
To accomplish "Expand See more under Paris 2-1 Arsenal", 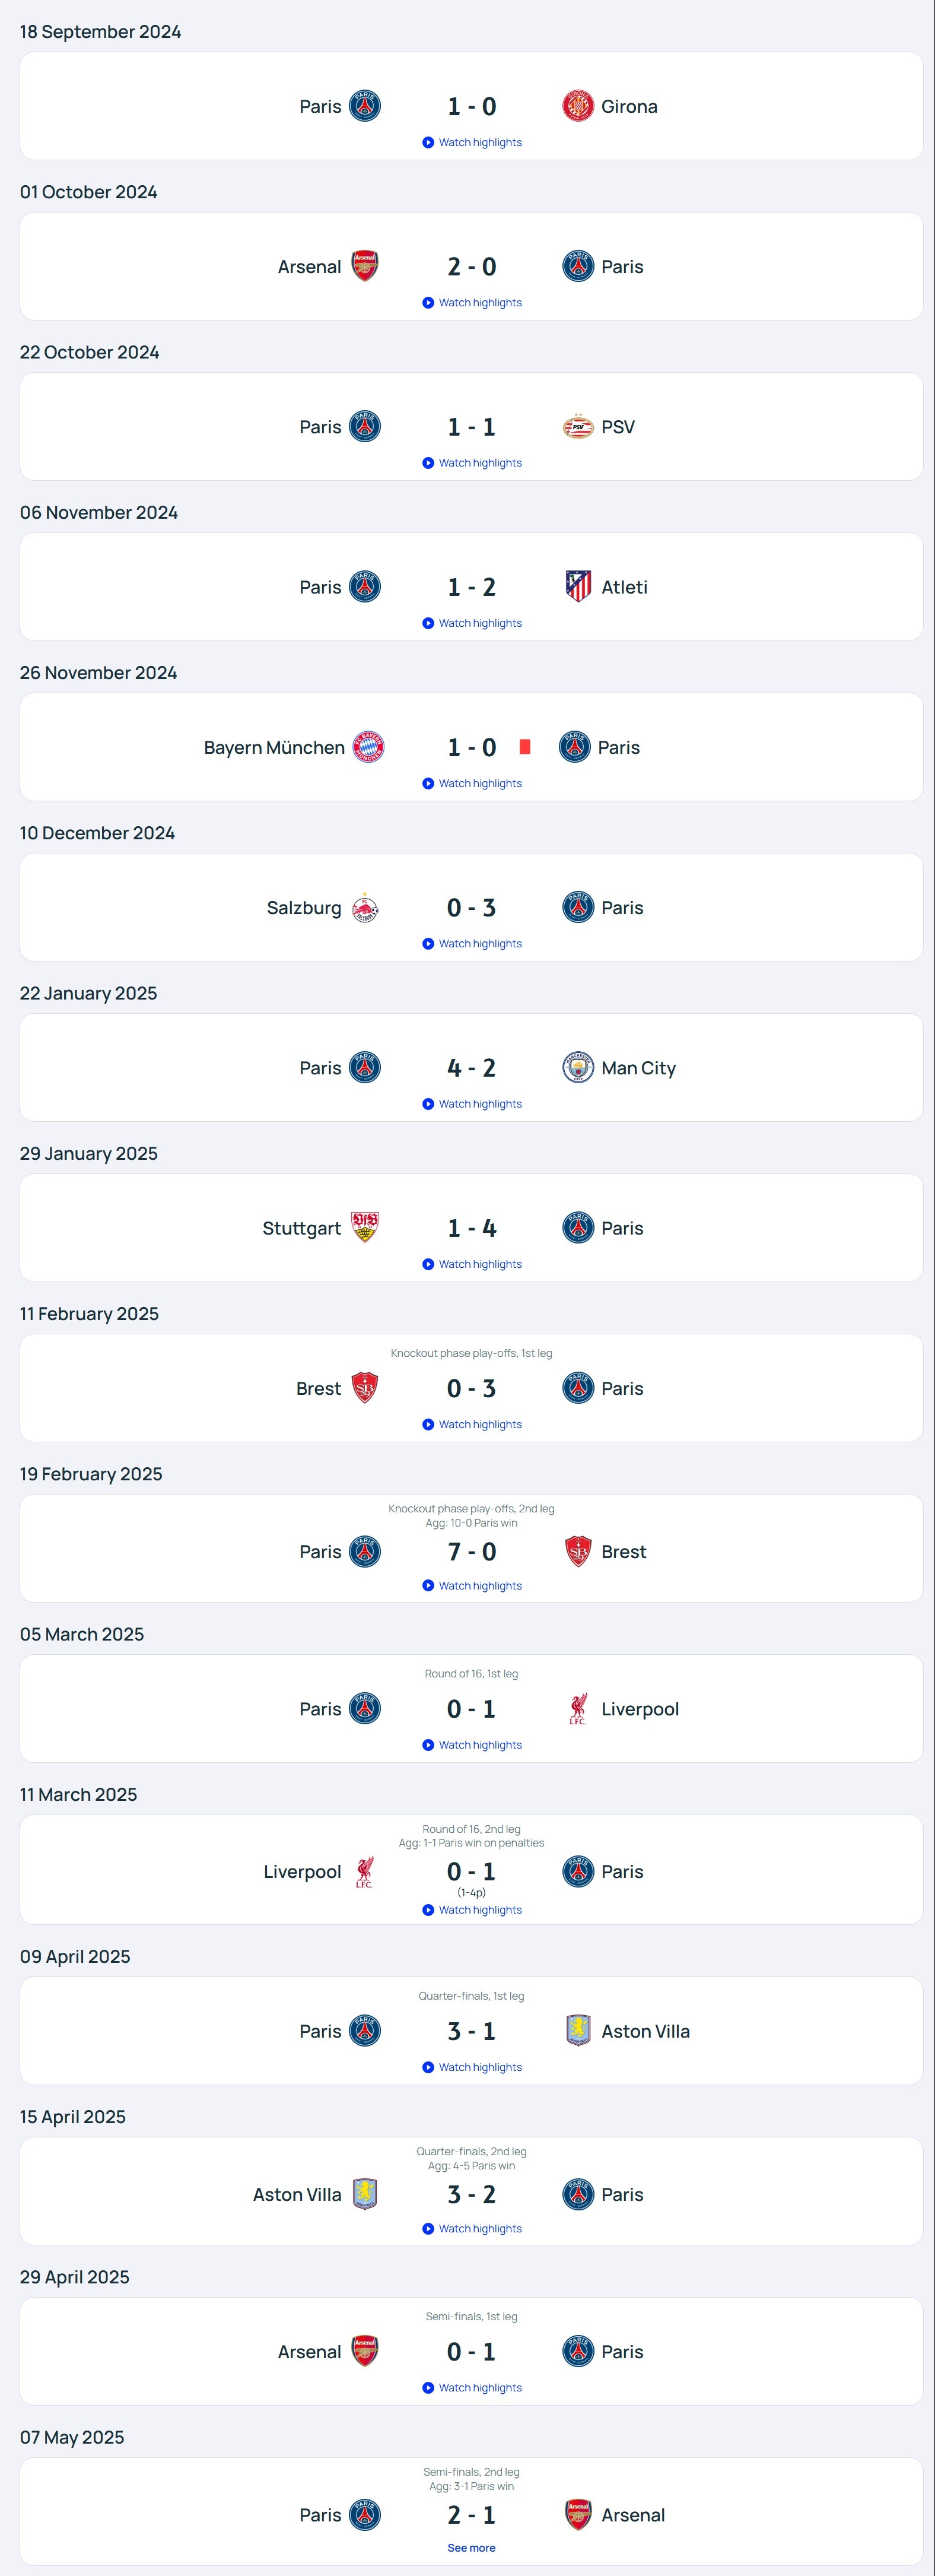I will pos(471,2548).
